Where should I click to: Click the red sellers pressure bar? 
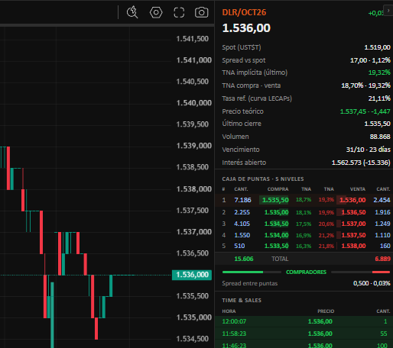[381, 272]
